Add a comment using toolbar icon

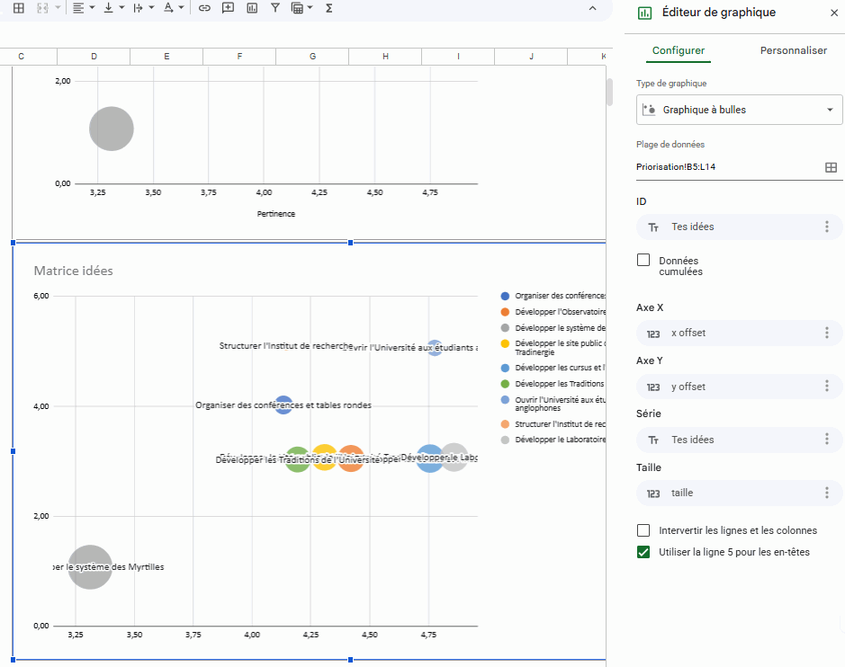[x=228, y=8]
